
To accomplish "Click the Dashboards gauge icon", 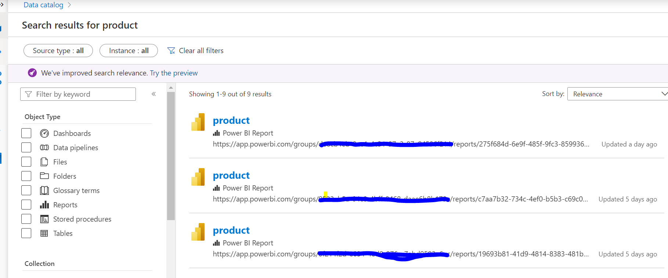I will [44, 133].
